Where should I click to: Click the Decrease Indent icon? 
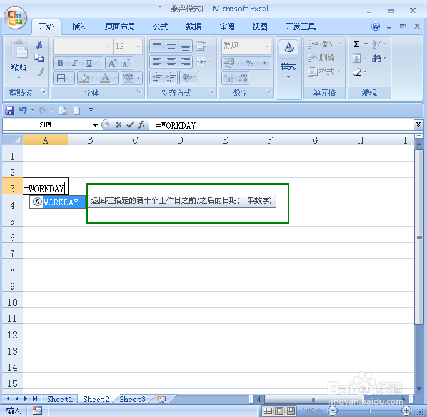pos(156,77)
